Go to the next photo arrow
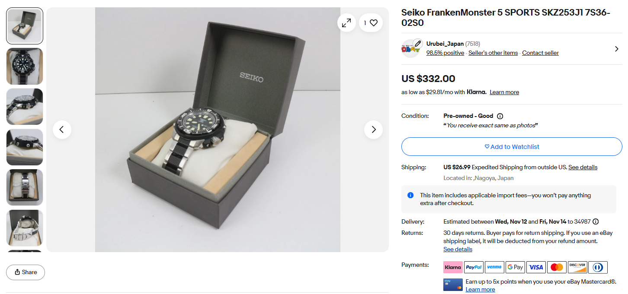 click(373, 130)
